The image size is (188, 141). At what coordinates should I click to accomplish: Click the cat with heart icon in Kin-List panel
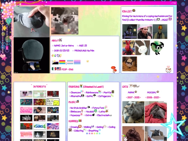(169, 69)
